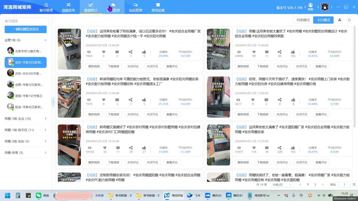Click 下载视频 on 01月14日 video

tap(113, 114)
